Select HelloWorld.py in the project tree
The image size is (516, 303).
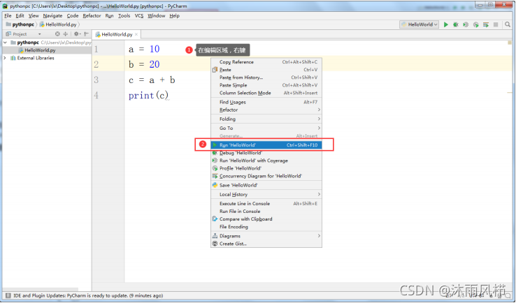(x=40, y=50)
